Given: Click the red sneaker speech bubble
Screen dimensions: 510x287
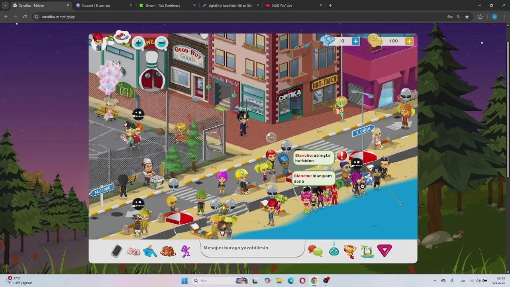Looking at the screenshot, I should tap(122, 37).
